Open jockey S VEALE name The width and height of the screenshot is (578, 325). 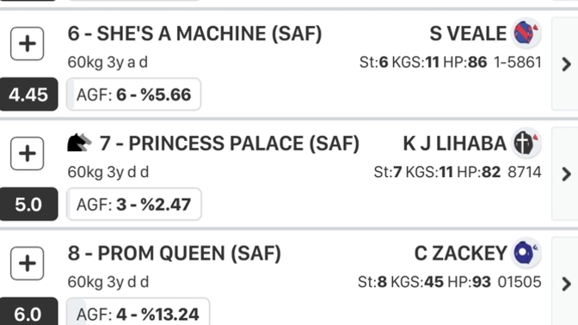click(468, 34)
